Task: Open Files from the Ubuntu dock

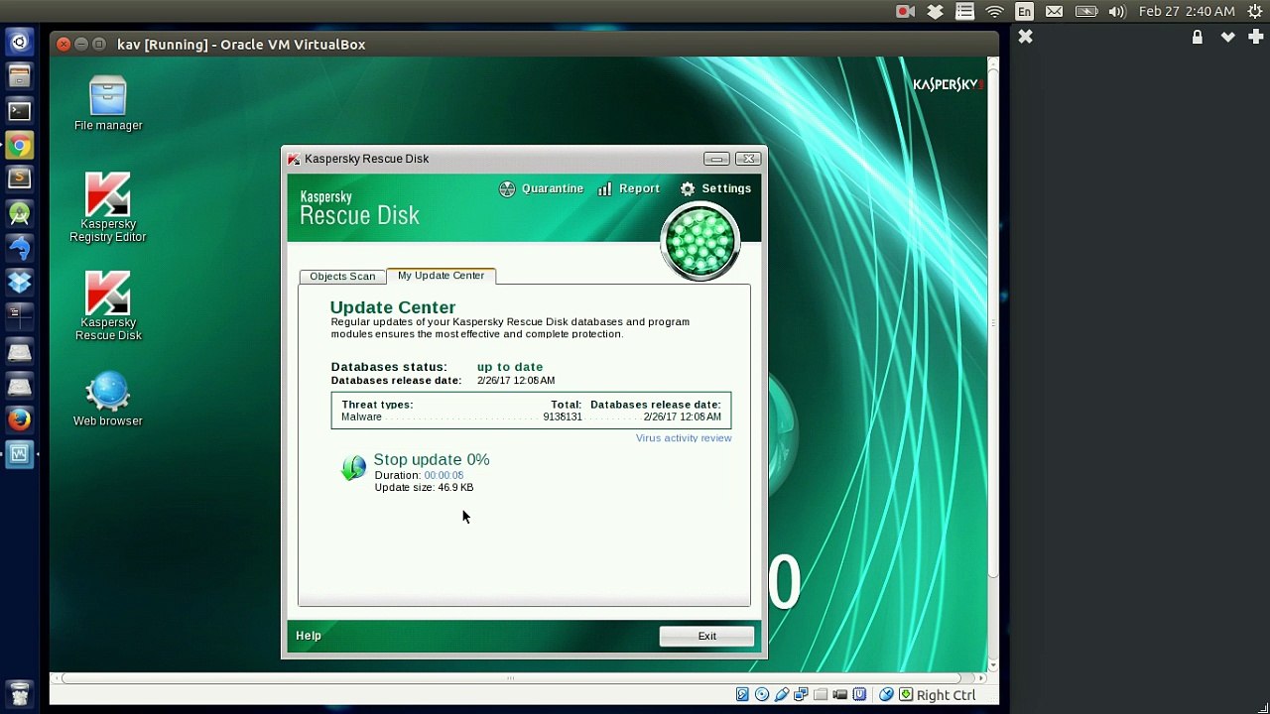Action: pyautogui.click(x=19, y=76)
